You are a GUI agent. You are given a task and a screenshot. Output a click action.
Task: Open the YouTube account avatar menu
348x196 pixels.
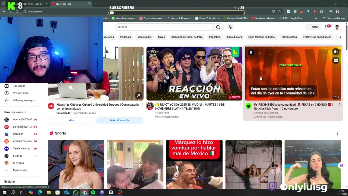click(x=337, y=27)
